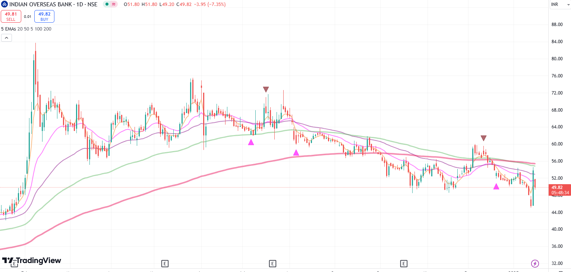This screenshot has height=272, width=571.
Task: Select the L49.20 low value
Action: click(166, 4)
